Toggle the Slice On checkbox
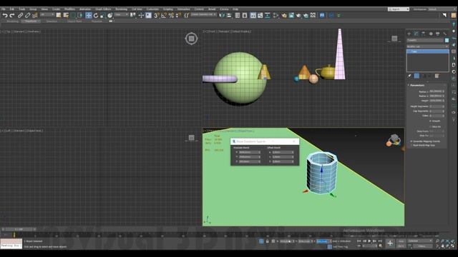The width and height of the screenshot is (458, 257). pyautogui.click(x=430, y=127)
